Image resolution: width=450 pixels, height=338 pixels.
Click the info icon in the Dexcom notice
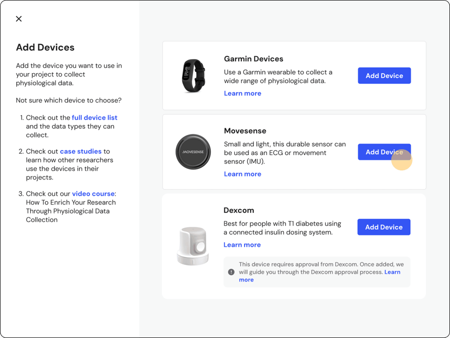(x=231, y=272)
